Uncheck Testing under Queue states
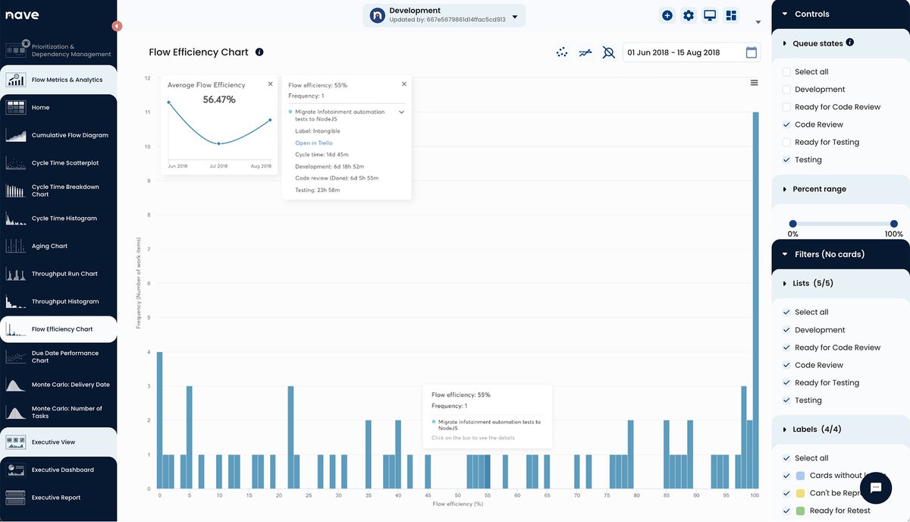This screenshot has height=522, width=910. click(x=786, y=159)
